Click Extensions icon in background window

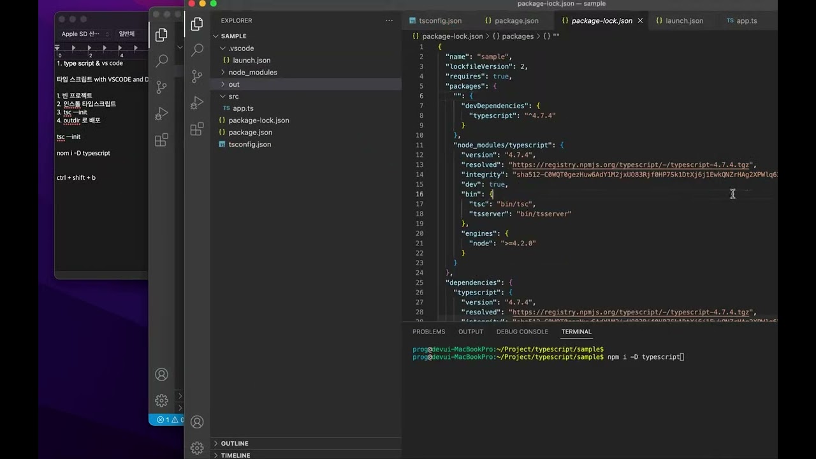161,140
